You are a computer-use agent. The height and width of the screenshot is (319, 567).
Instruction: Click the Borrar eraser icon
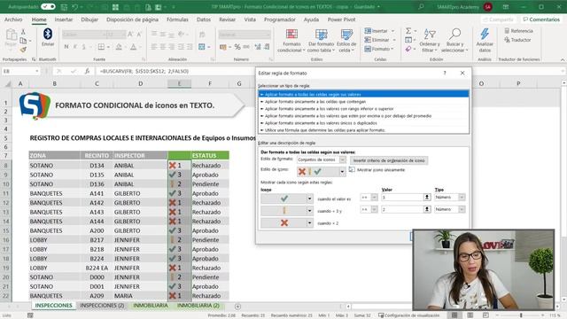click(x=408, y=49)
